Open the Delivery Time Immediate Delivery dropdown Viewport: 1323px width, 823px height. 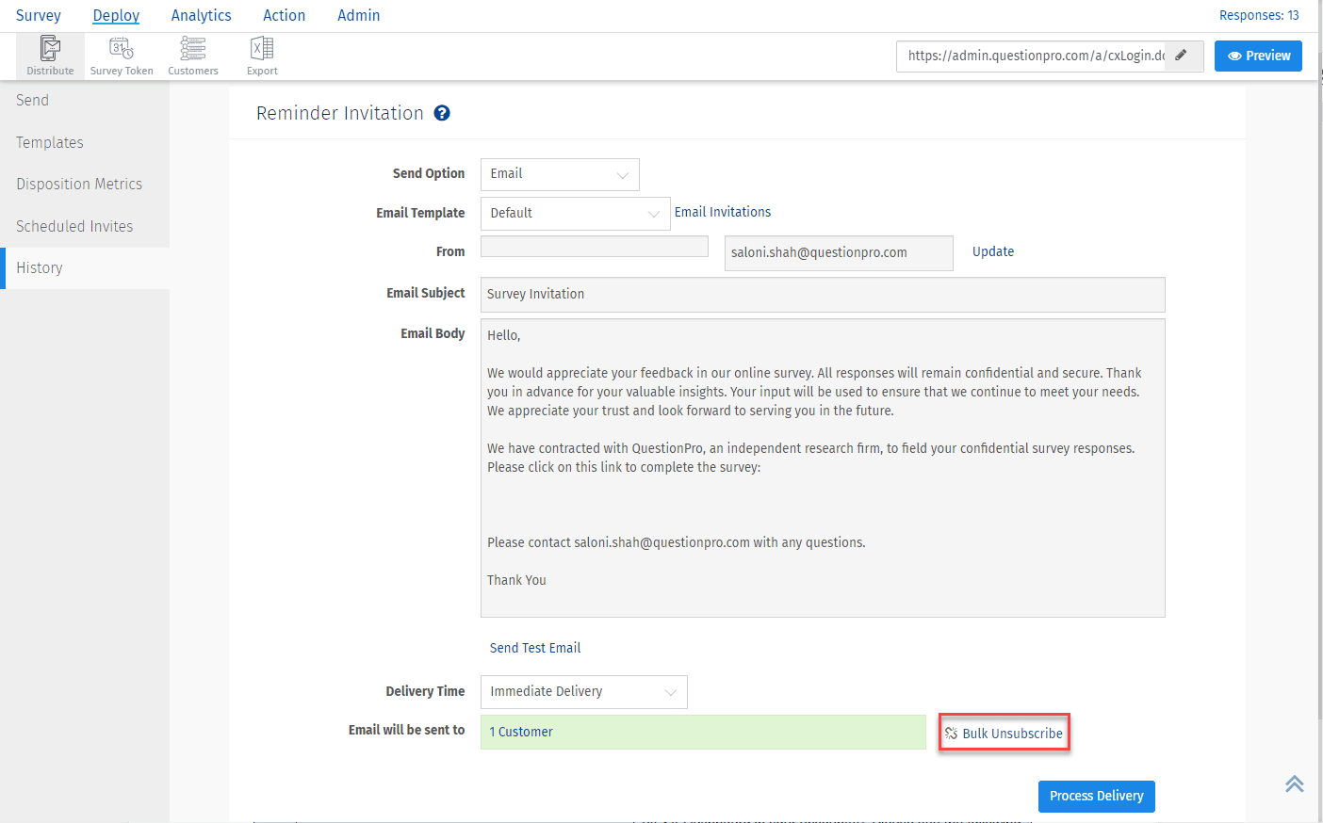pyautogui.click(x=583, y=692)
